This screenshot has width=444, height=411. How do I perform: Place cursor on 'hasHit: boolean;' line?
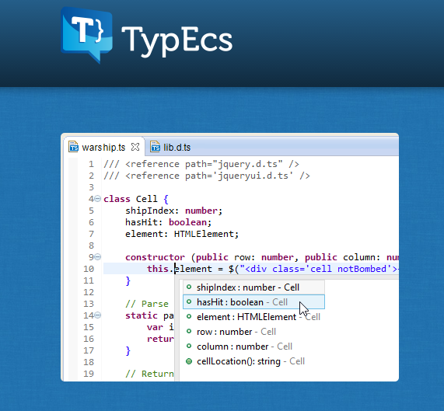click(x=169, y=222)
